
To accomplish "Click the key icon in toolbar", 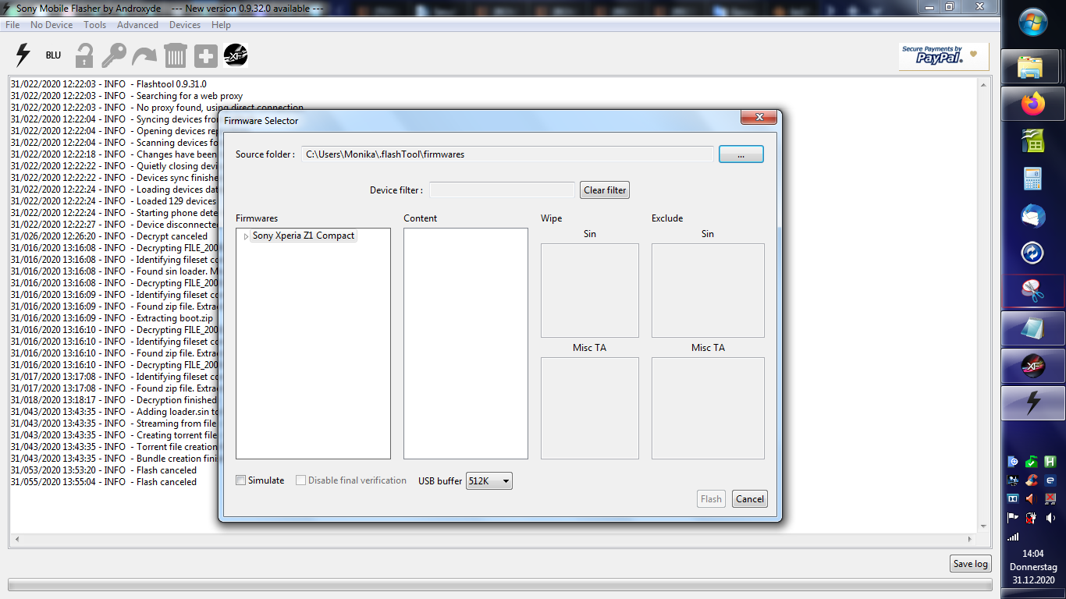I will [114, 55].
